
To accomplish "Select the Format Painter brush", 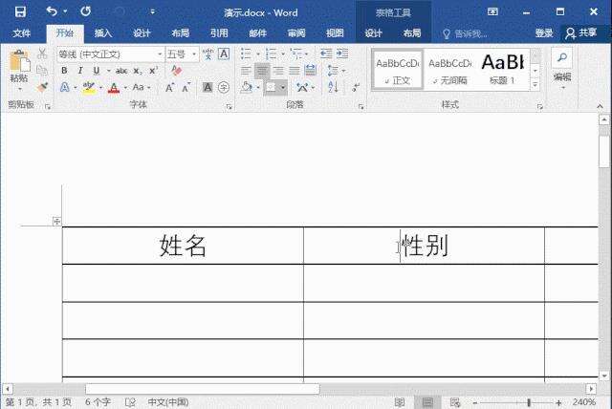I will 42,87.
